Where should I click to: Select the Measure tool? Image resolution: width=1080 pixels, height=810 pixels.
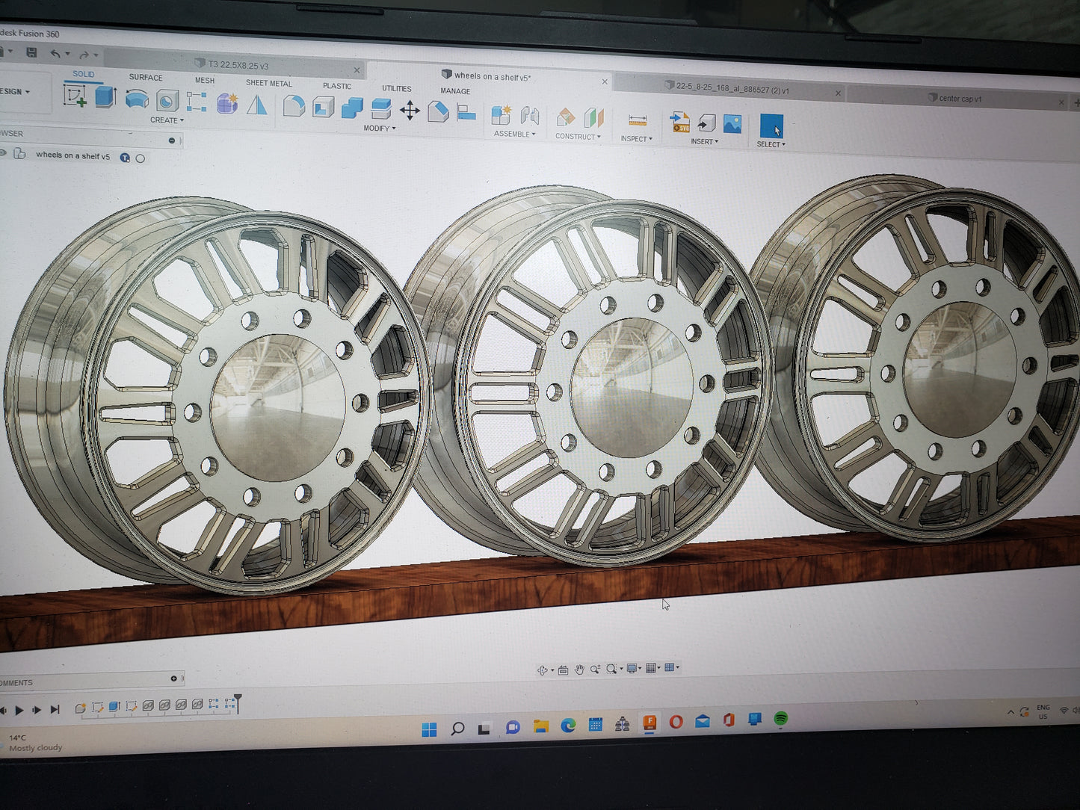point(638,120)
